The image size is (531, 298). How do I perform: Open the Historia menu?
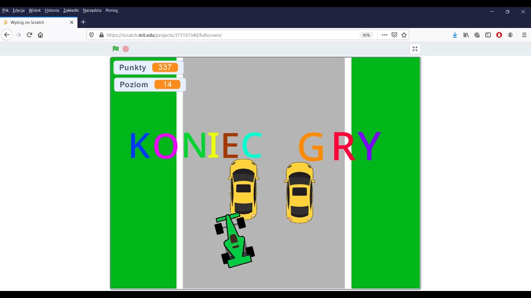coord(52,10)
